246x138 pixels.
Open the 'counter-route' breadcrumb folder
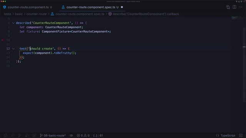(x=37, y=14)
